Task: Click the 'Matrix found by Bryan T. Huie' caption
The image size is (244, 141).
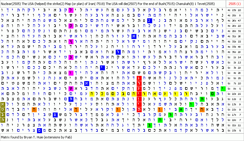Action: pyautogui.click(x=36, y=137)
